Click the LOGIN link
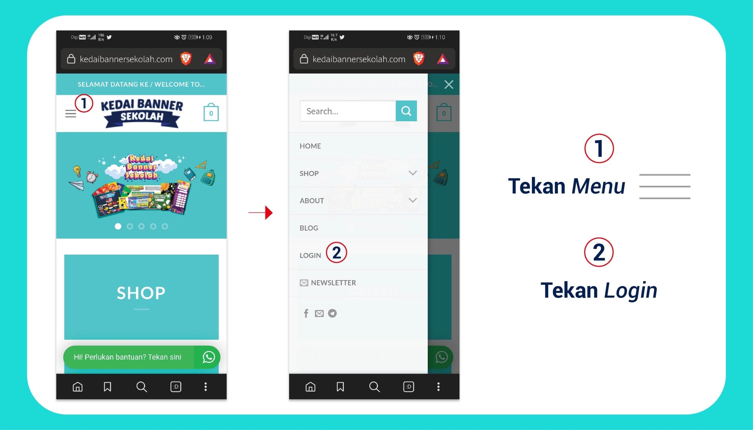 310,255
